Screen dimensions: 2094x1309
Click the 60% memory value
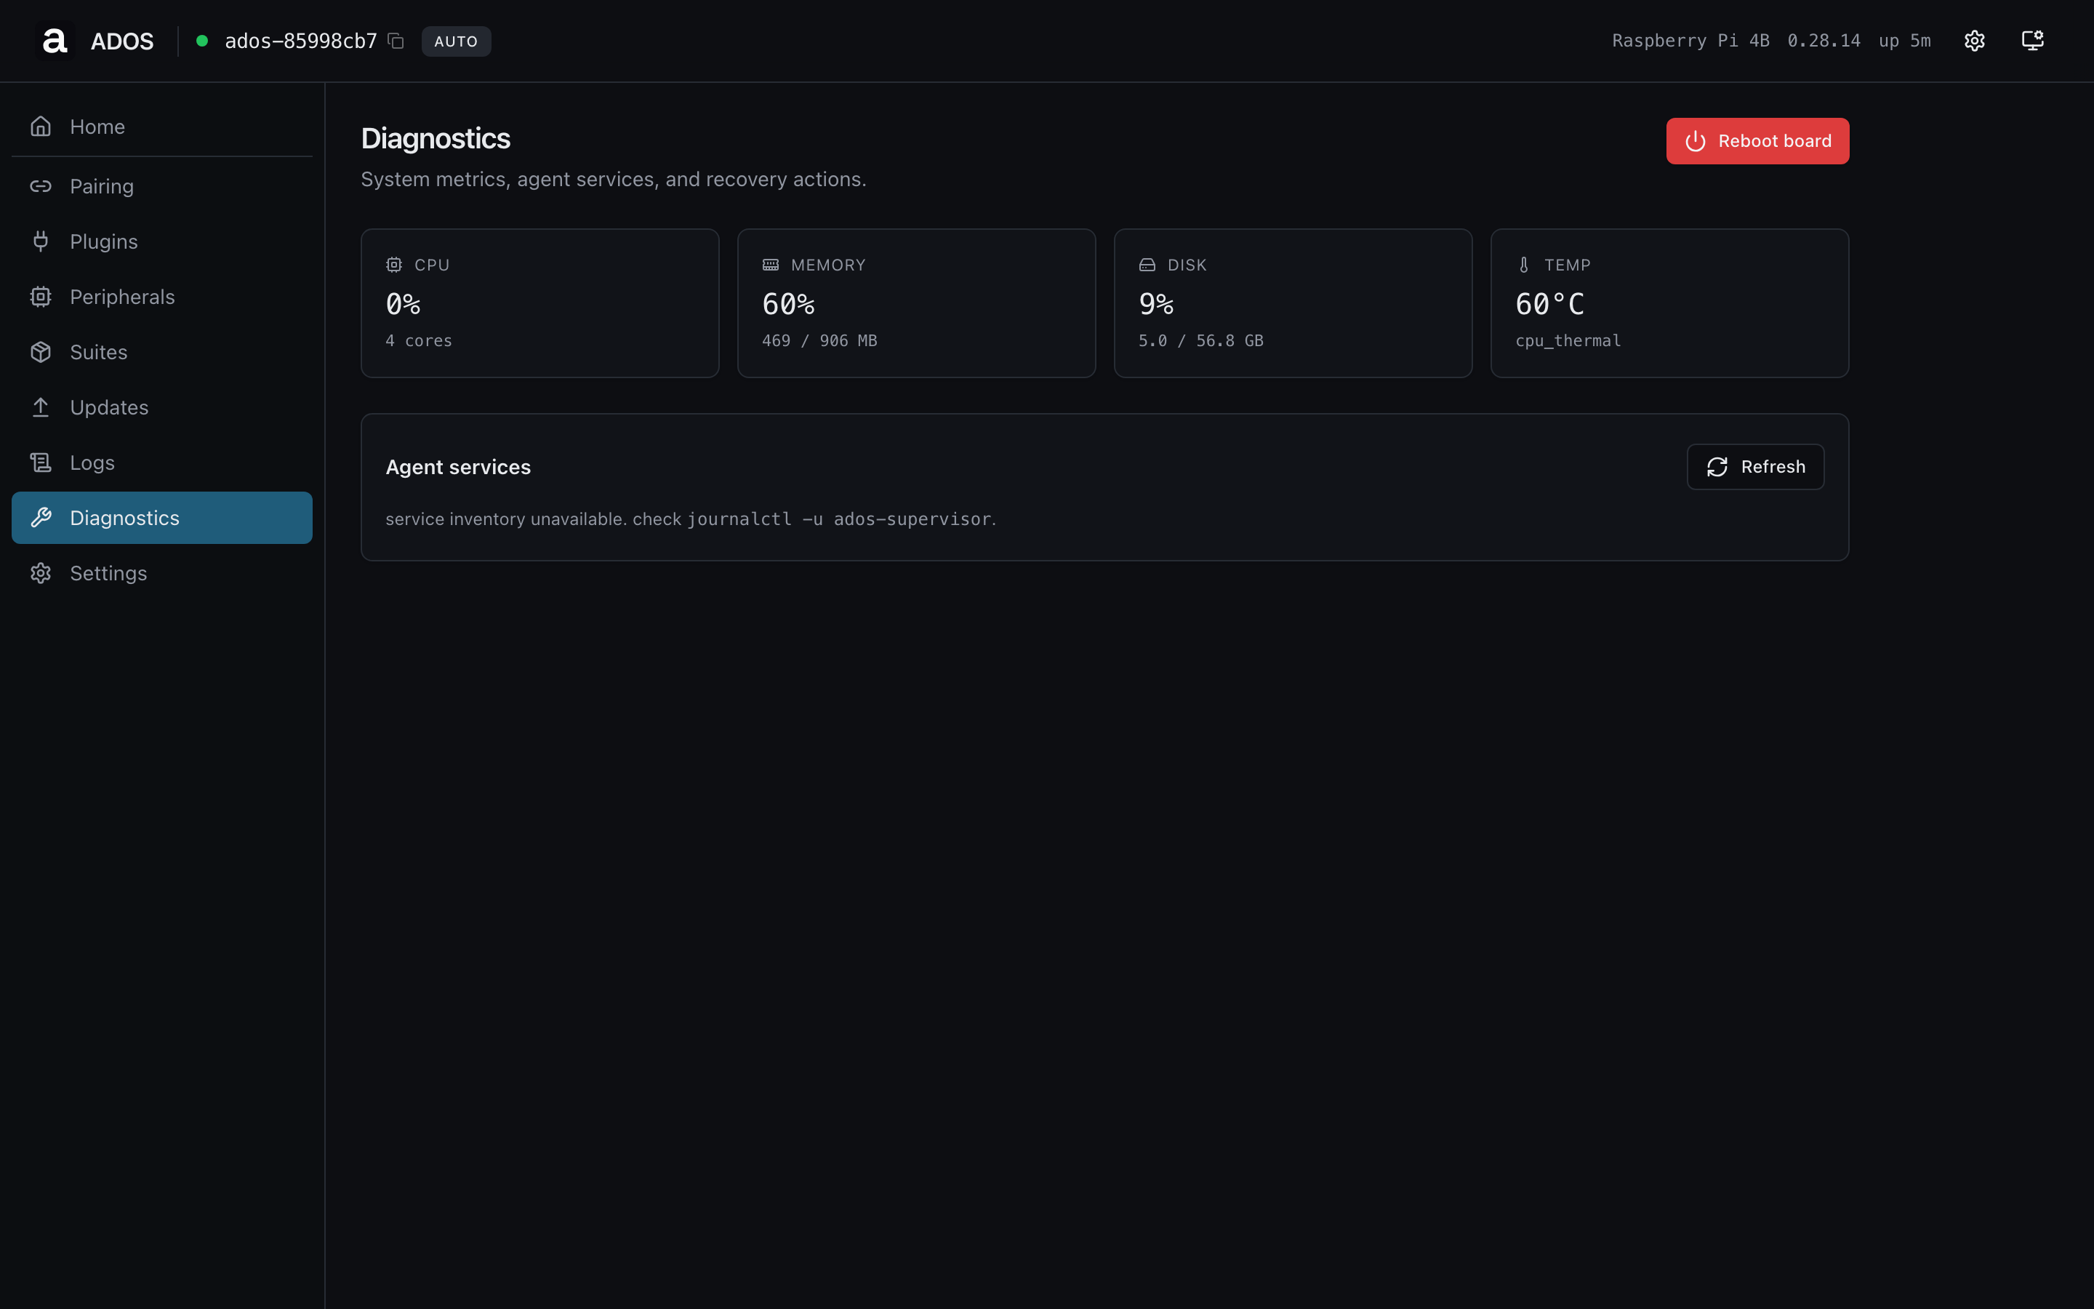click(788, 305)
